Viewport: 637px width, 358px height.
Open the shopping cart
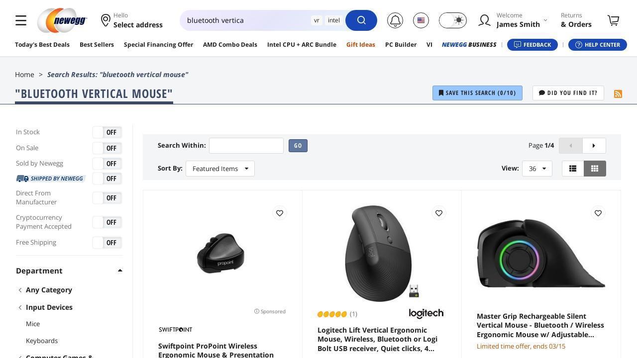tap(613, 20)
